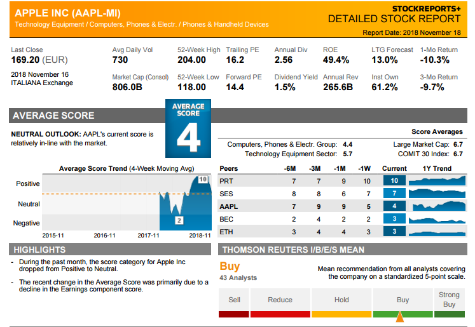Viewport: 475px width, 327px height.
Task: Click SES current score box 7
Action: point(394,193)
